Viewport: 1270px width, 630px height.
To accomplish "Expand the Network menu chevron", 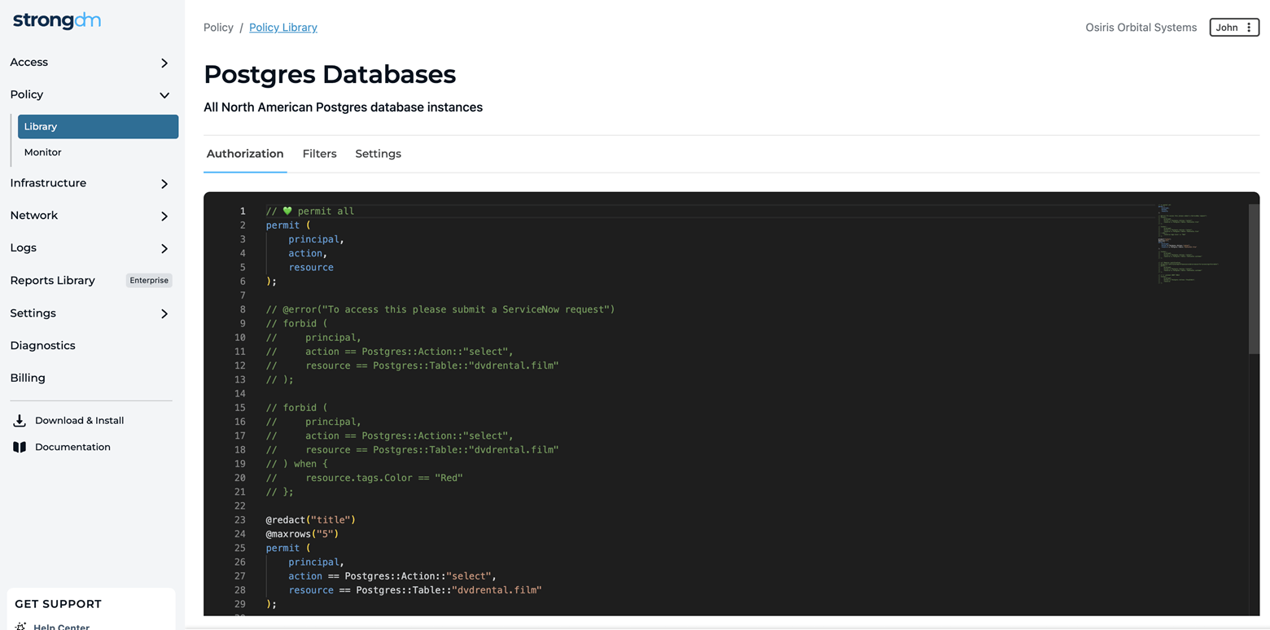I will coord(164,217).
